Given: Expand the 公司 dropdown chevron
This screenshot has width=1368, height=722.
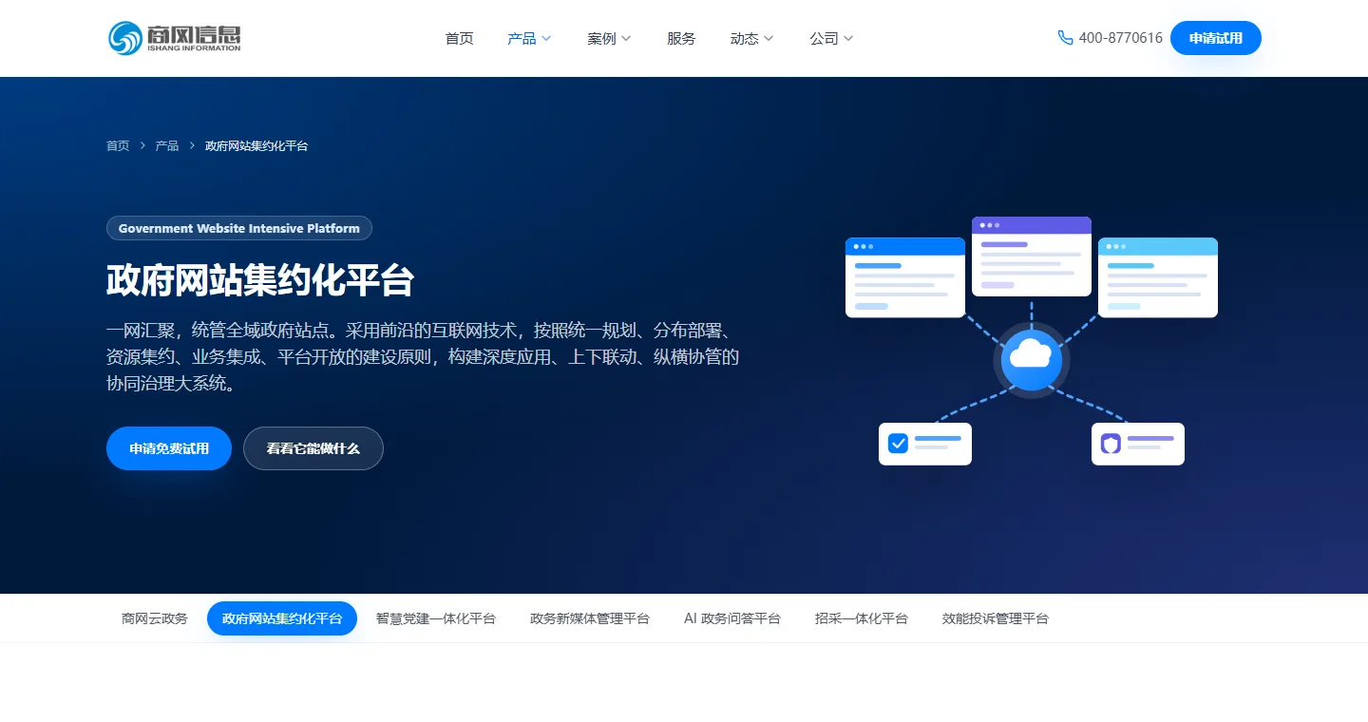Looking at the screenshot, I should [x=848, y=39].
